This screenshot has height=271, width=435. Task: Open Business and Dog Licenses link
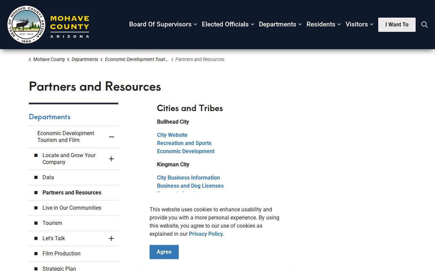pos(190,186)
